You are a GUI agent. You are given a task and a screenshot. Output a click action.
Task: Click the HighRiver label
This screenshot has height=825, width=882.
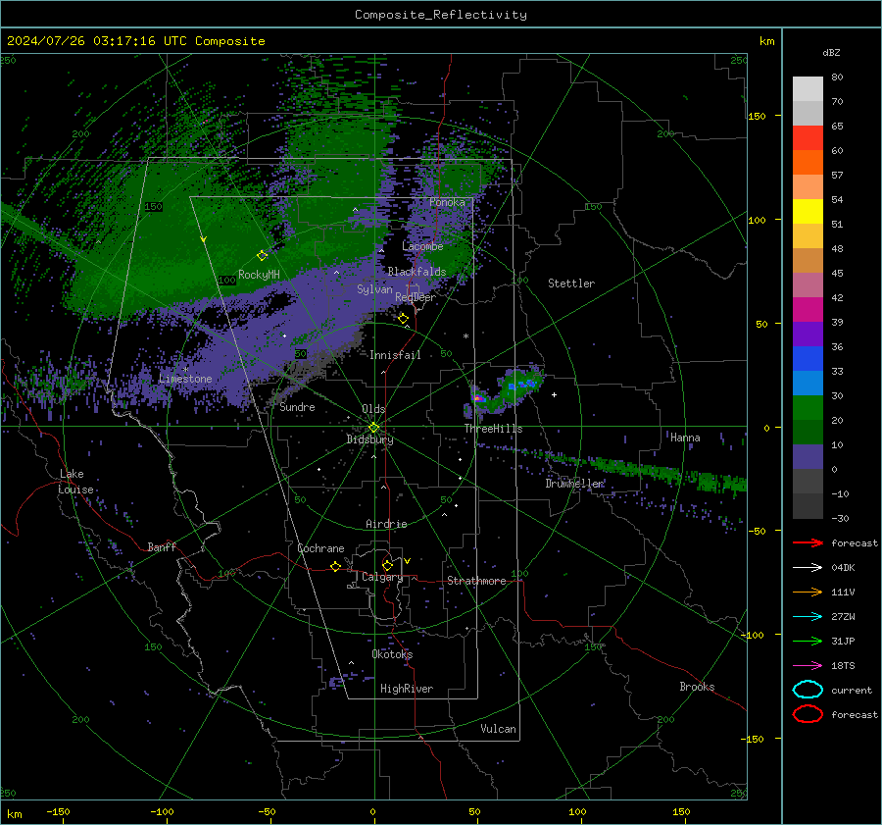point(407,689)
